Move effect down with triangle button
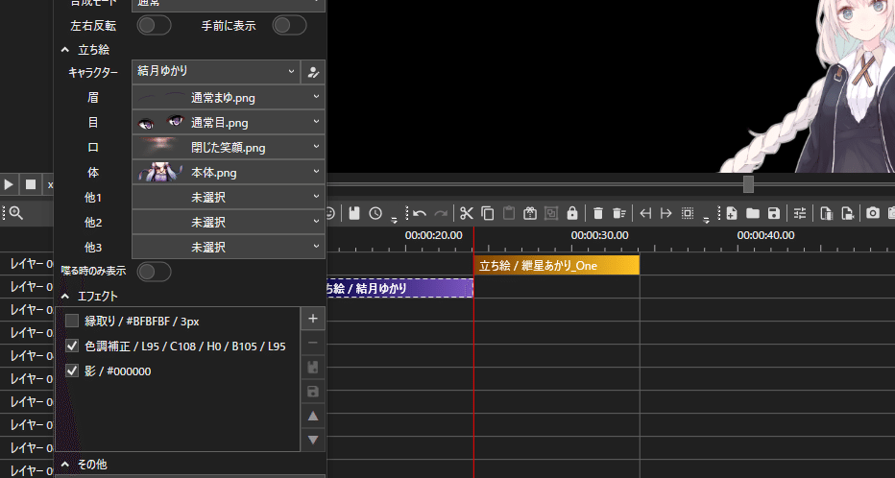 click(x=313, y=440)
